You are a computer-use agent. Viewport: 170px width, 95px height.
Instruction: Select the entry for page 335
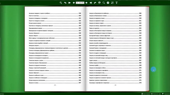point(55,53)
